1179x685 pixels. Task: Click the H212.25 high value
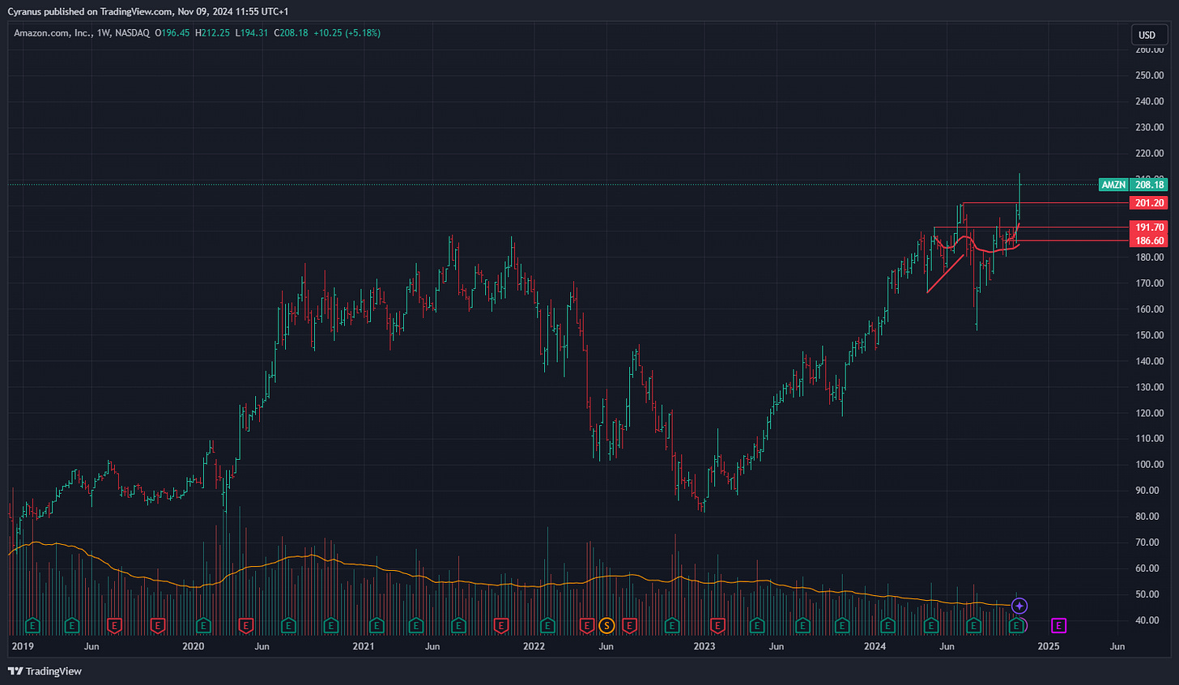[212, 33]
